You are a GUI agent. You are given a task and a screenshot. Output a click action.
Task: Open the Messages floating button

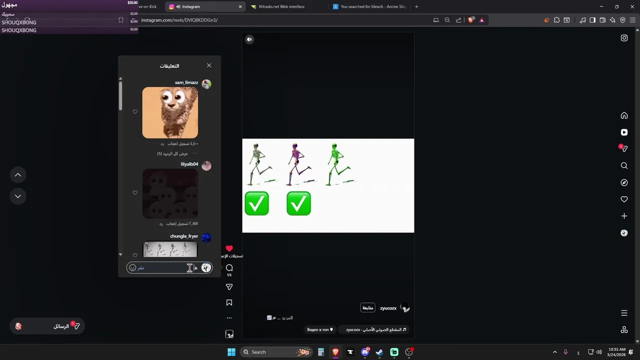[x=47, y=326]
